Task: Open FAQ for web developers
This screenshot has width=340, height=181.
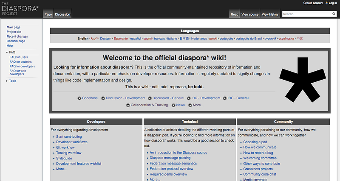Action: pos(18,72)
